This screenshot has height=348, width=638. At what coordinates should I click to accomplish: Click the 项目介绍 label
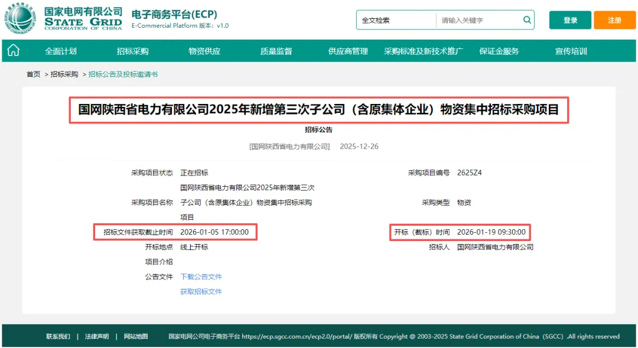(159, 262)
